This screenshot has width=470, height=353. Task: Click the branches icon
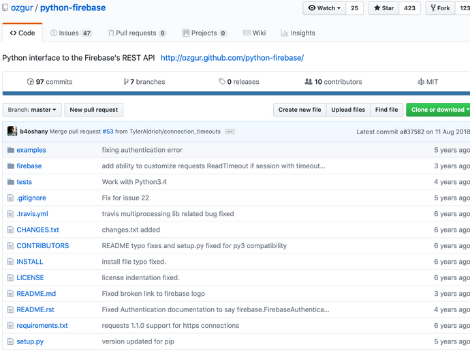tap(126, 82)
